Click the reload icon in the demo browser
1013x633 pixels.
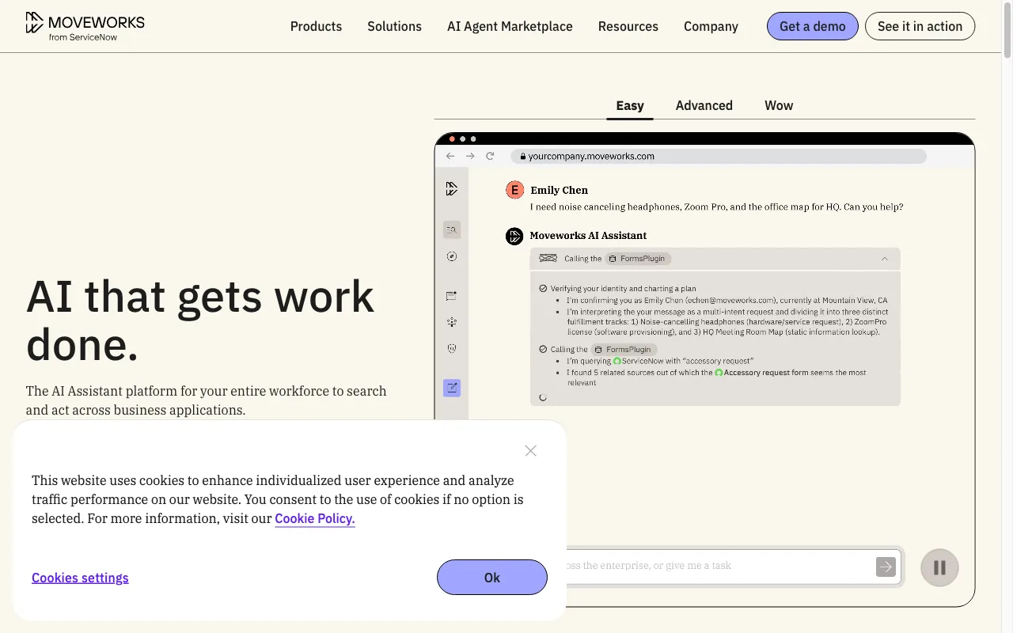tap(490, 156)
